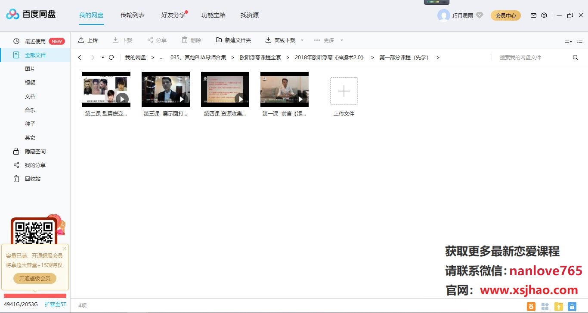
Task: Click 开通超级会员 button
Action: click(35, 278)
